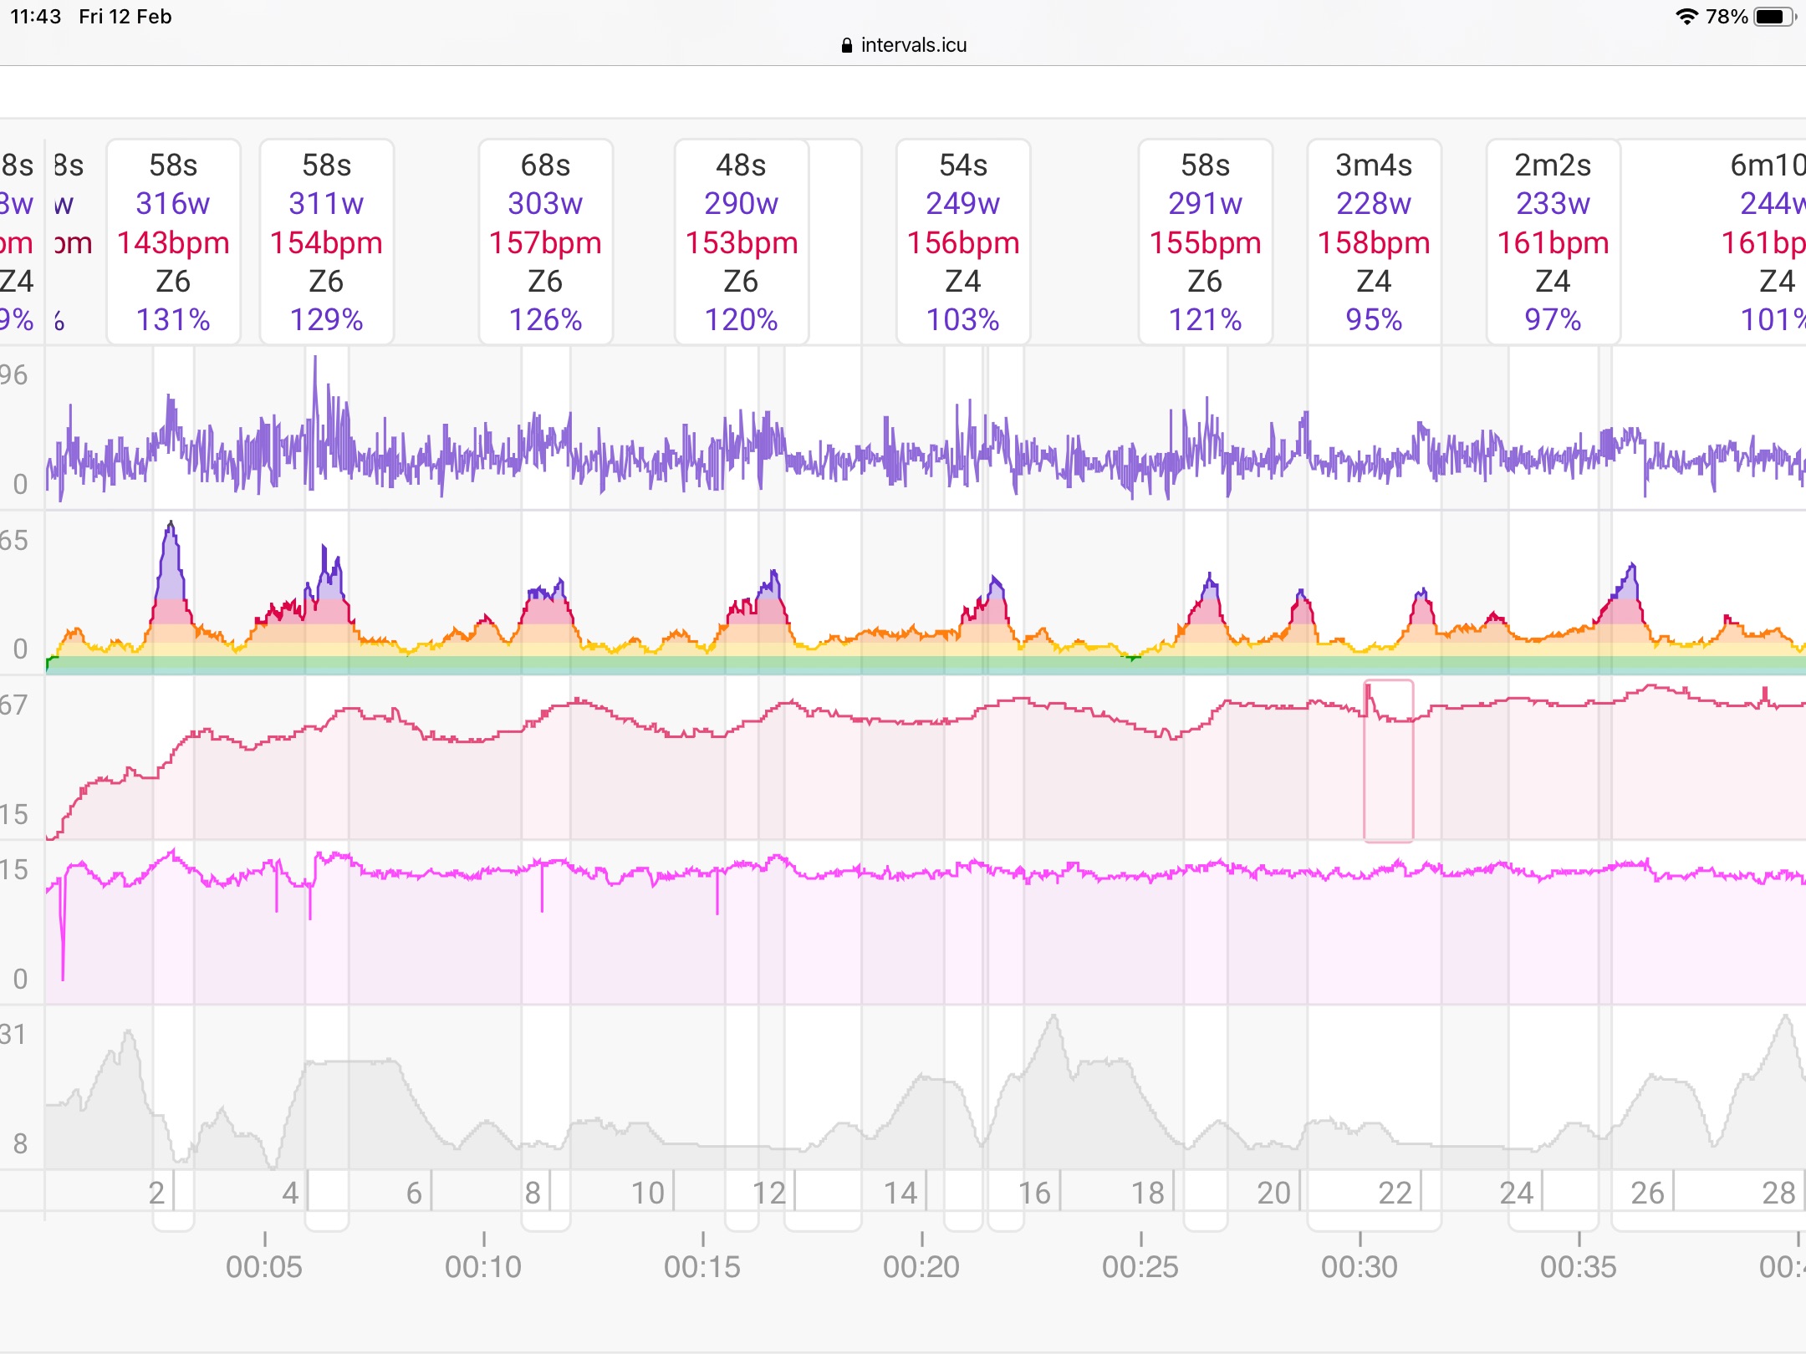Click the highlighted selection box on heart rate chart

[x=1388, y=761]
